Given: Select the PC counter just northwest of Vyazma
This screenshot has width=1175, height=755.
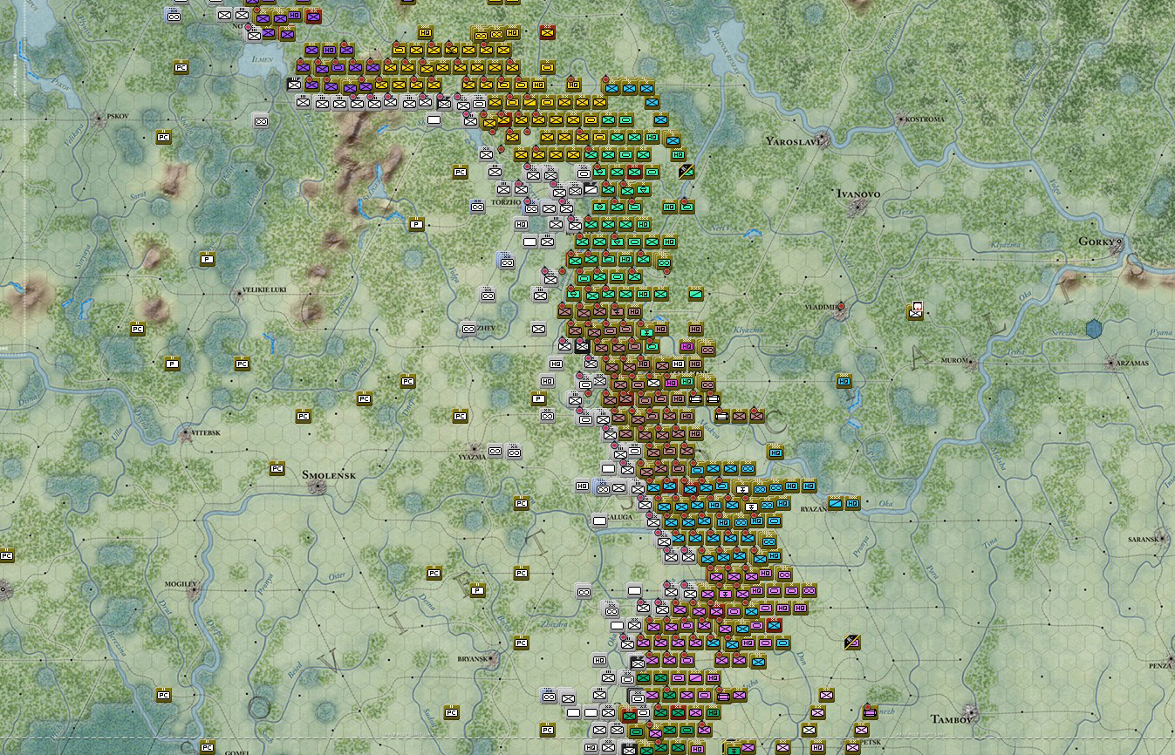Looking at the screenshot, I should point(460,416).
